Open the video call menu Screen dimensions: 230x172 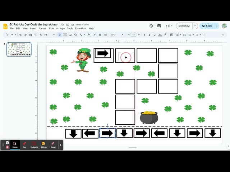point(169,26)
